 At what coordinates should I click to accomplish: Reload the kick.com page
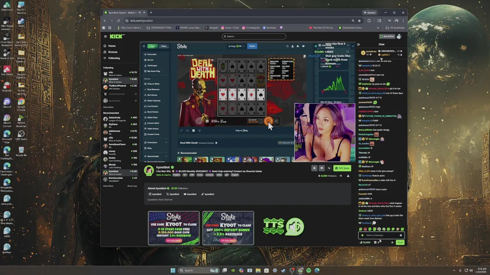pyautogui.click(x=118, y=21)
